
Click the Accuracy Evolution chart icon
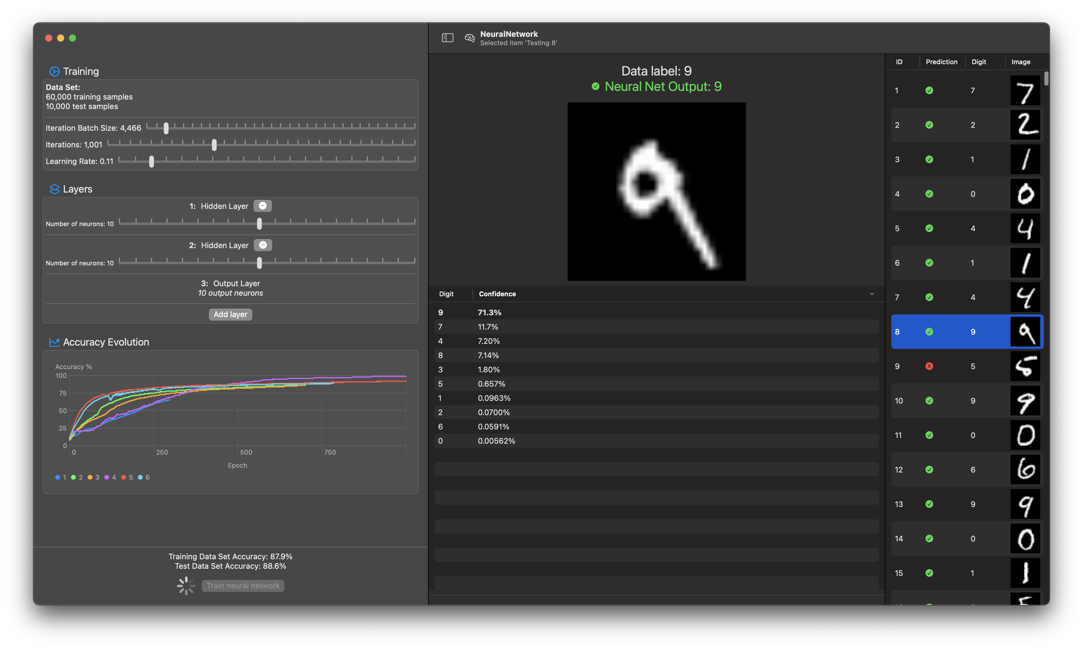[x=54, y=342]
